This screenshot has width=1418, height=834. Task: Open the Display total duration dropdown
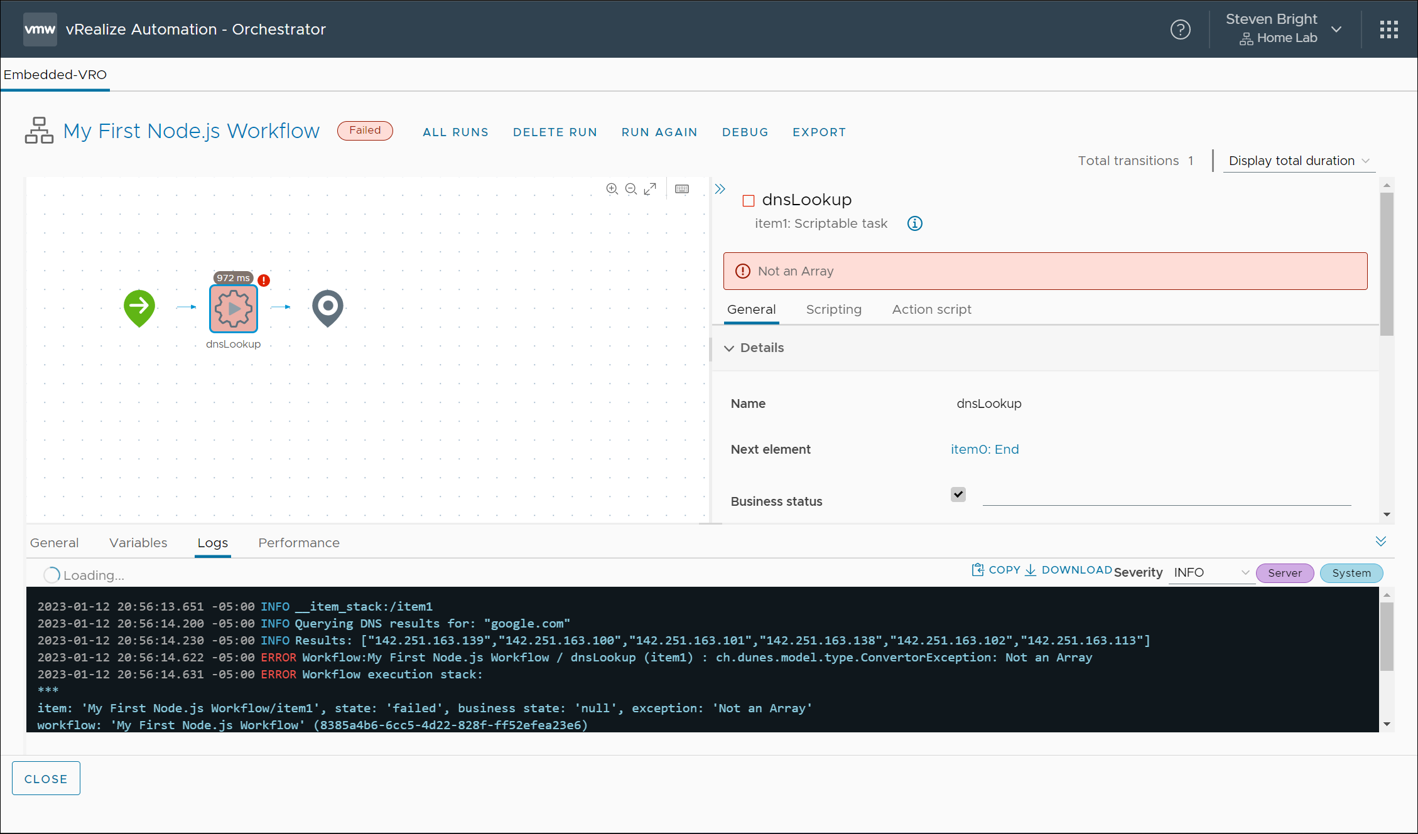[x=1298, y=161]
